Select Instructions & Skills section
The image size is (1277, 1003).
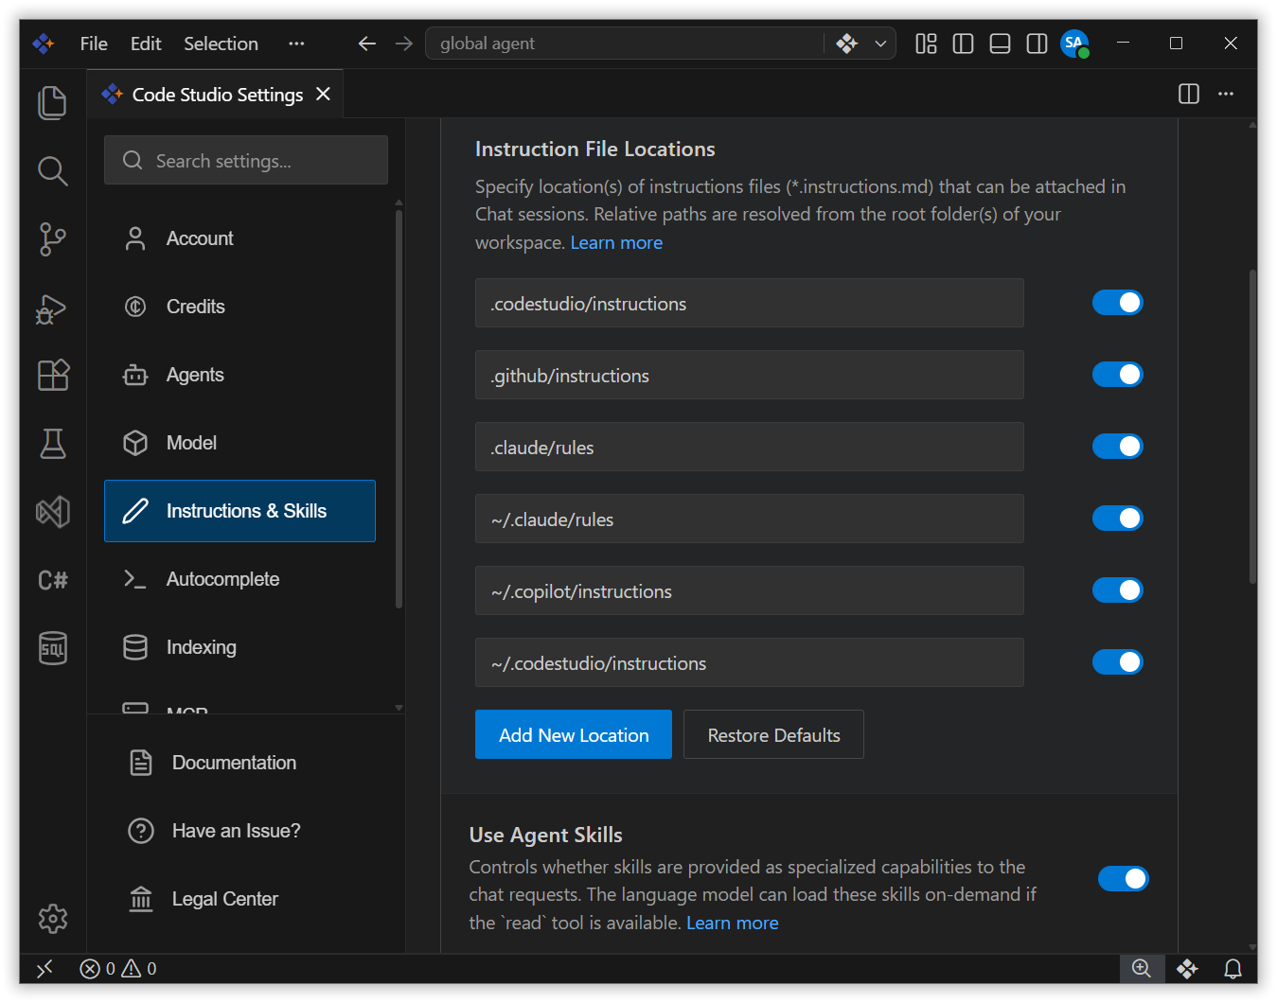(x=239, y=511)
